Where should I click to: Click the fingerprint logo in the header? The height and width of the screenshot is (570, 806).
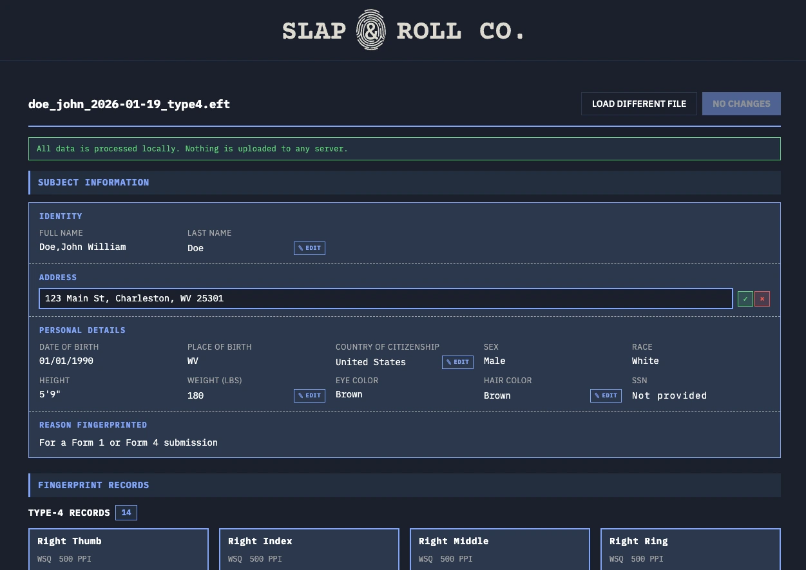pyautogui.click(x=370, y=30)
